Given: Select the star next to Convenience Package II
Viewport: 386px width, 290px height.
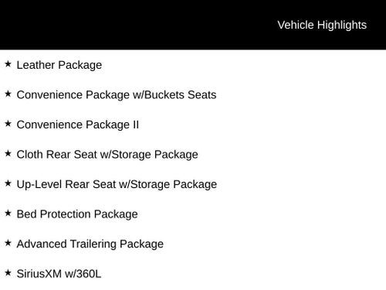Looking at the screenshot, I should (x=8, y=124).
